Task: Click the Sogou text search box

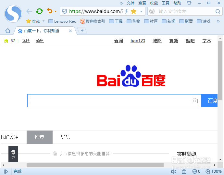Action: pos(186,11)
